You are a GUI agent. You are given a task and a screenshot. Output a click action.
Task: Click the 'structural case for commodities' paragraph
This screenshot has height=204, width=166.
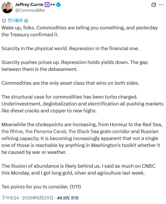tap(82, 104)
